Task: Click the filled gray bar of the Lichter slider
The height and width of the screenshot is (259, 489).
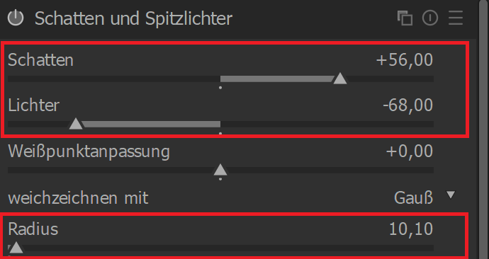Action: coord(151,125)
